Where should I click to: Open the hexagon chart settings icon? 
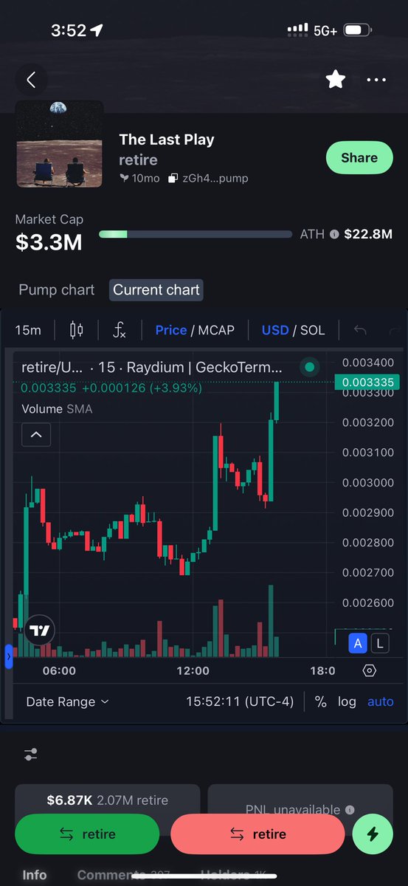tap(370, 670)
